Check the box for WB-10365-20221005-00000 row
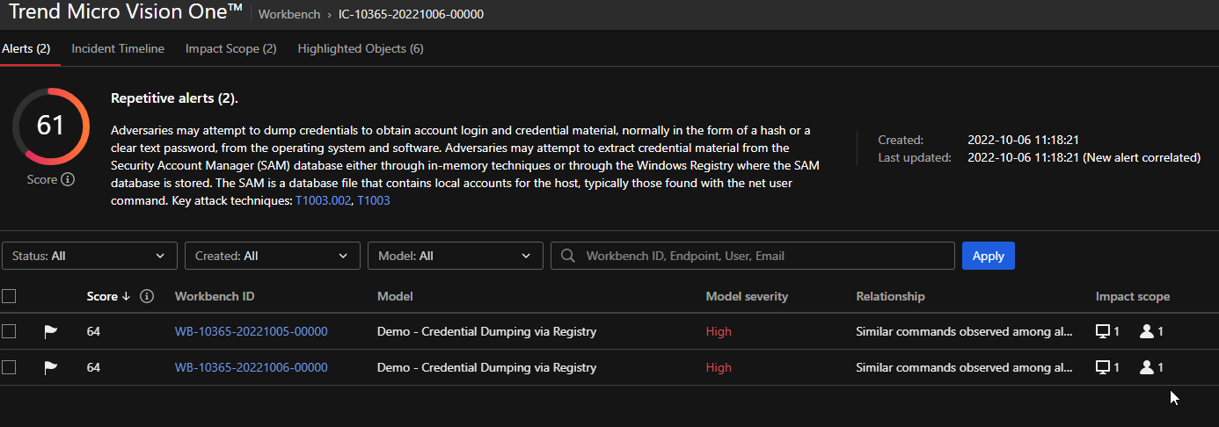Viewport: 1219px width, 427px height. pos(9,331)
